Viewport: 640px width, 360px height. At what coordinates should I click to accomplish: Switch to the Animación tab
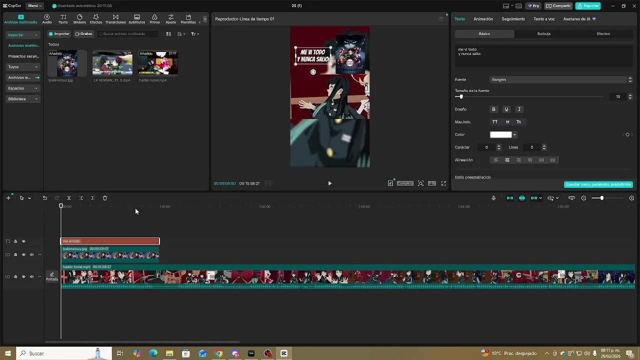(483, 19)
